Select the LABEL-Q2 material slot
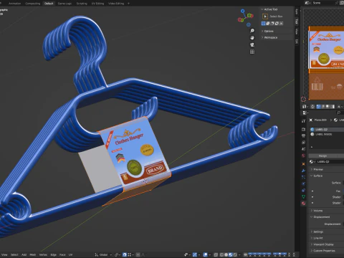 click(327, 130)
